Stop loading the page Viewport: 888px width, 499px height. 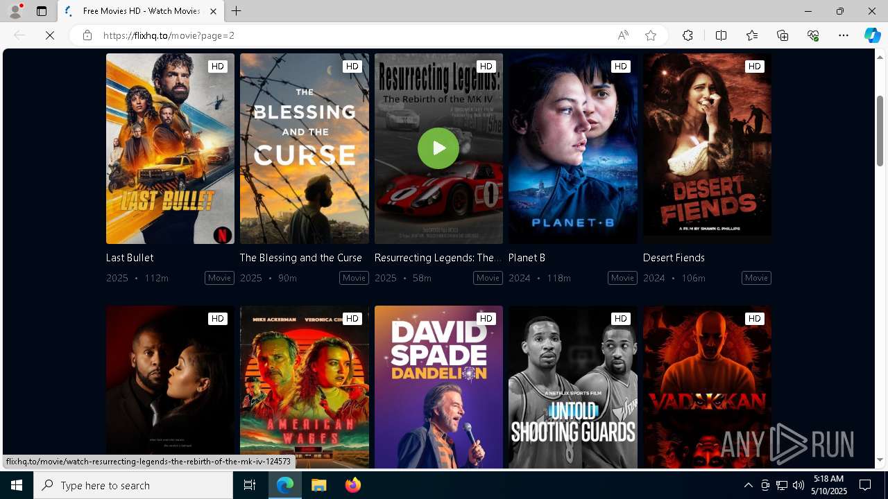pyautogui.click(x=50, y=35)
